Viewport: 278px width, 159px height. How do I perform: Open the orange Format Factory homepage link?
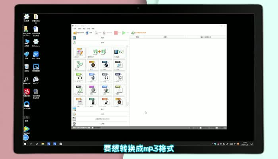[x=139, y=33]
